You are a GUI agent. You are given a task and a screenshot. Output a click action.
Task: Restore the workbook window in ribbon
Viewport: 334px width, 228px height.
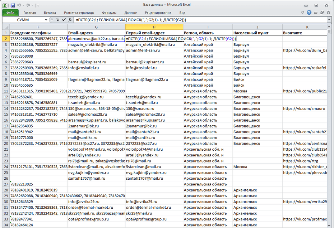pyautogui.click(x=322, y=13)
